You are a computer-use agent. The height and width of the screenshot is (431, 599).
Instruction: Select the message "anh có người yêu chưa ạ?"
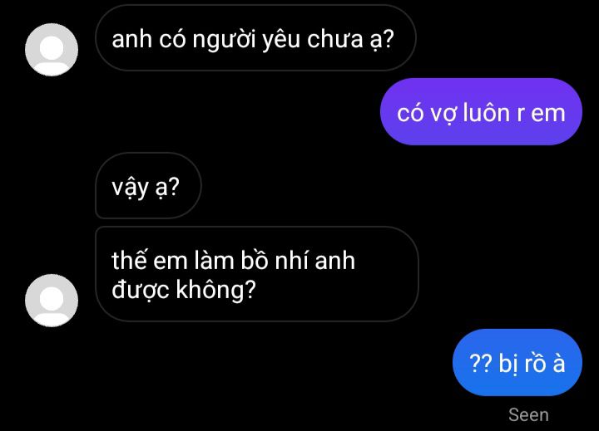tap(255, 37)
